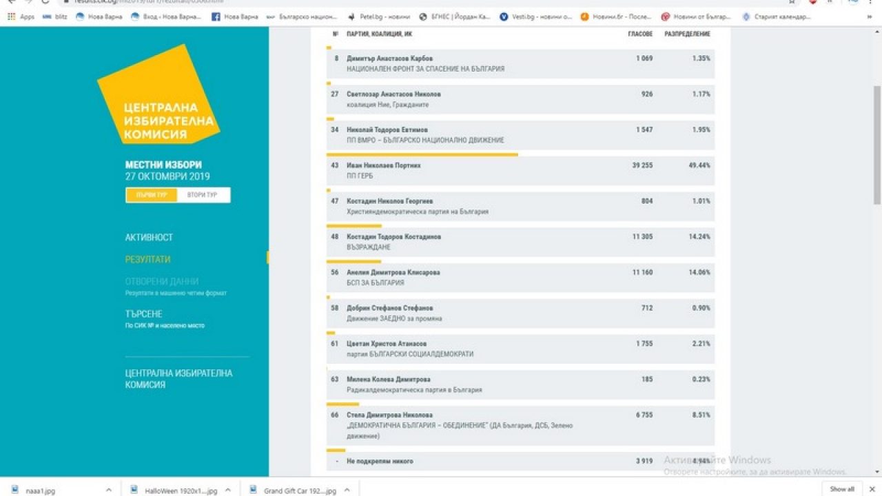
Task: Switch to Първи тур results
Action: tap(152, 195)
